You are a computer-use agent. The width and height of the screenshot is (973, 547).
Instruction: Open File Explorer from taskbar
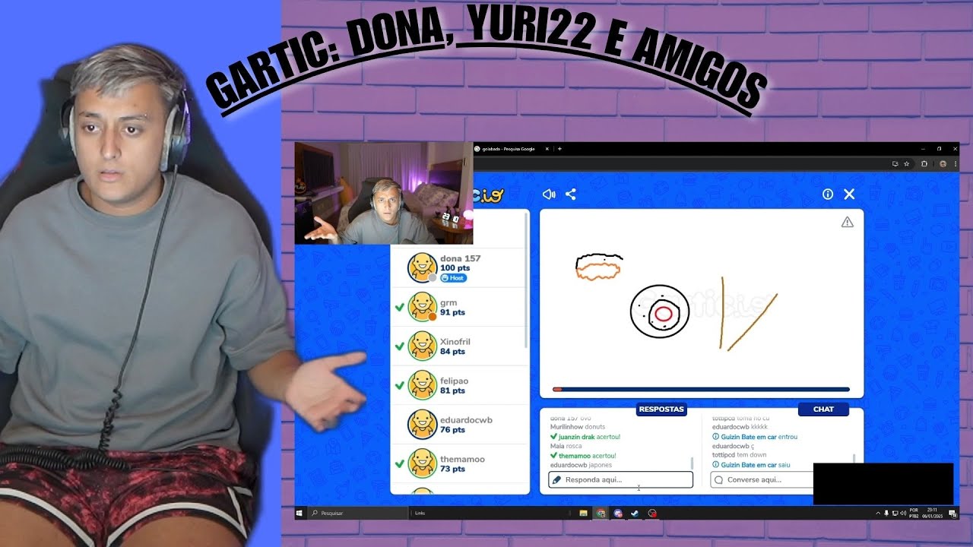(583, 513)
